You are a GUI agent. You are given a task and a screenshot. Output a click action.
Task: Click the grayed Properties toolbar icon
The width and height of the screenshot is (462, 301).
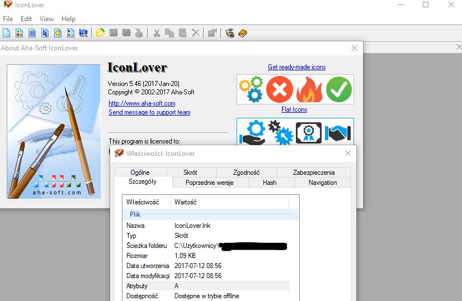pos(212,33)
